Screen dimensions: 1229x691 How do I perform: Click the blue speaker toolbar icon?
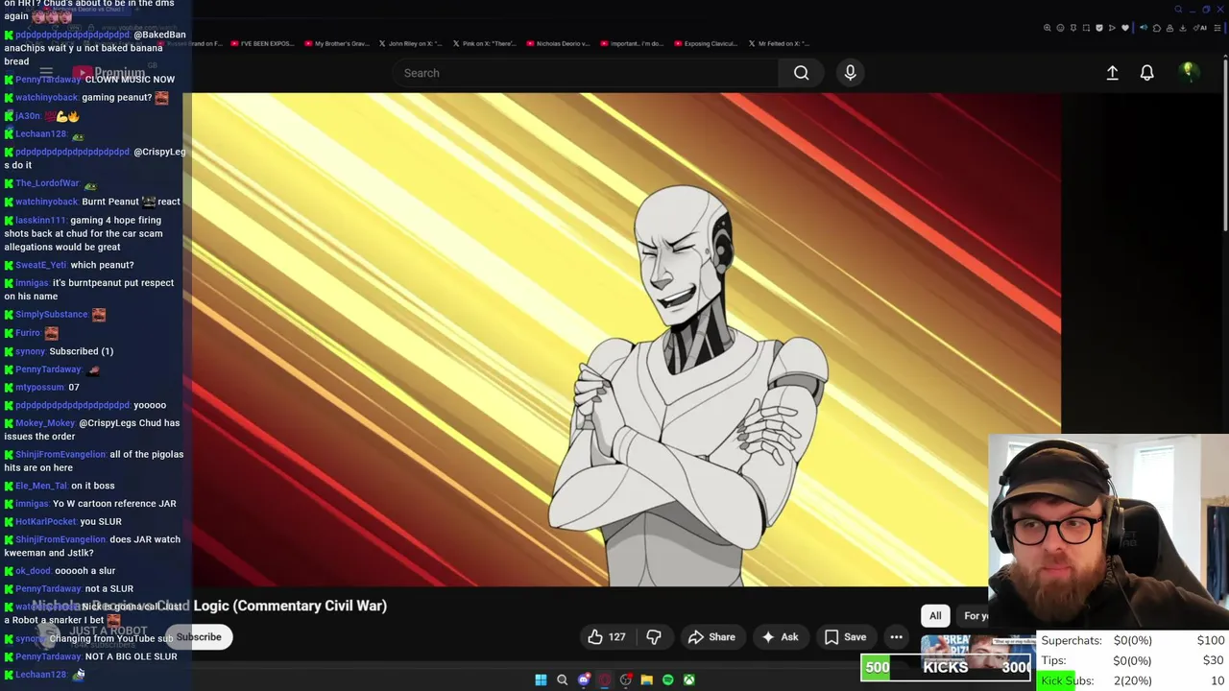click(x=1144, y=28)
